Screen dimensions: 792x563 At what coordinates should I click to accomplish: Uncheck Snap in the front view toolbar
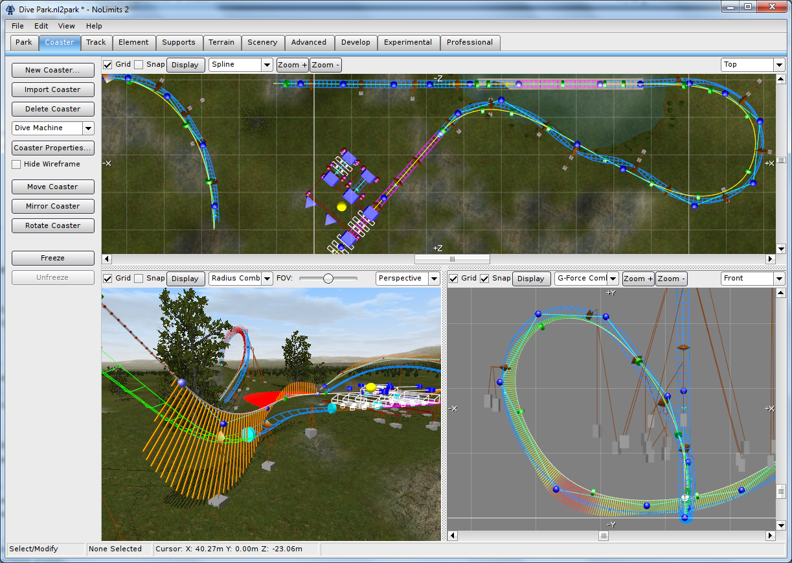[484, 279]
